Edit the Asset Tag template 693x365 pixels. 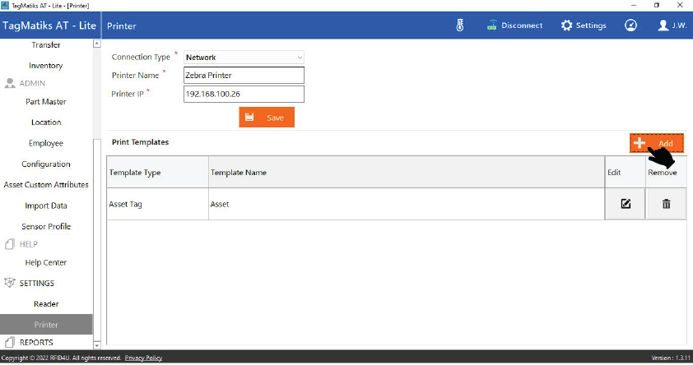(626, 204)
